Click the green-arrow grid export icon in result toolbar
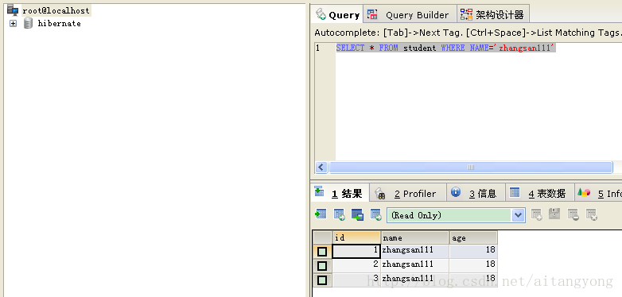622x297 pixels. pyautogui.click(x=321, y=214)
